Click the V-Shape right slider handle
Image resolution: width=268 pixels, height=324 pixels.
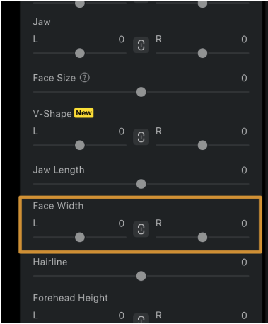pyautogui.click(x=202, y=145)
